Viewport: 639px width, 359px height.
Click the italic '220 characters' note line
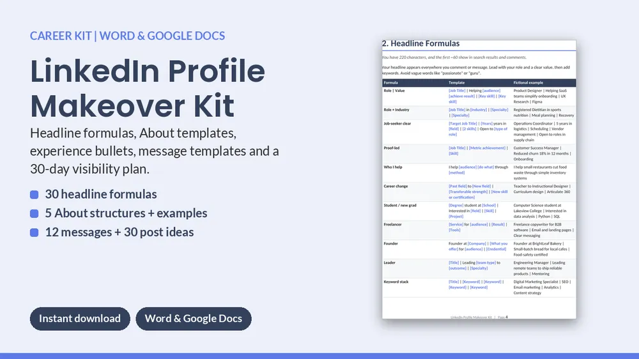point(454,57)
